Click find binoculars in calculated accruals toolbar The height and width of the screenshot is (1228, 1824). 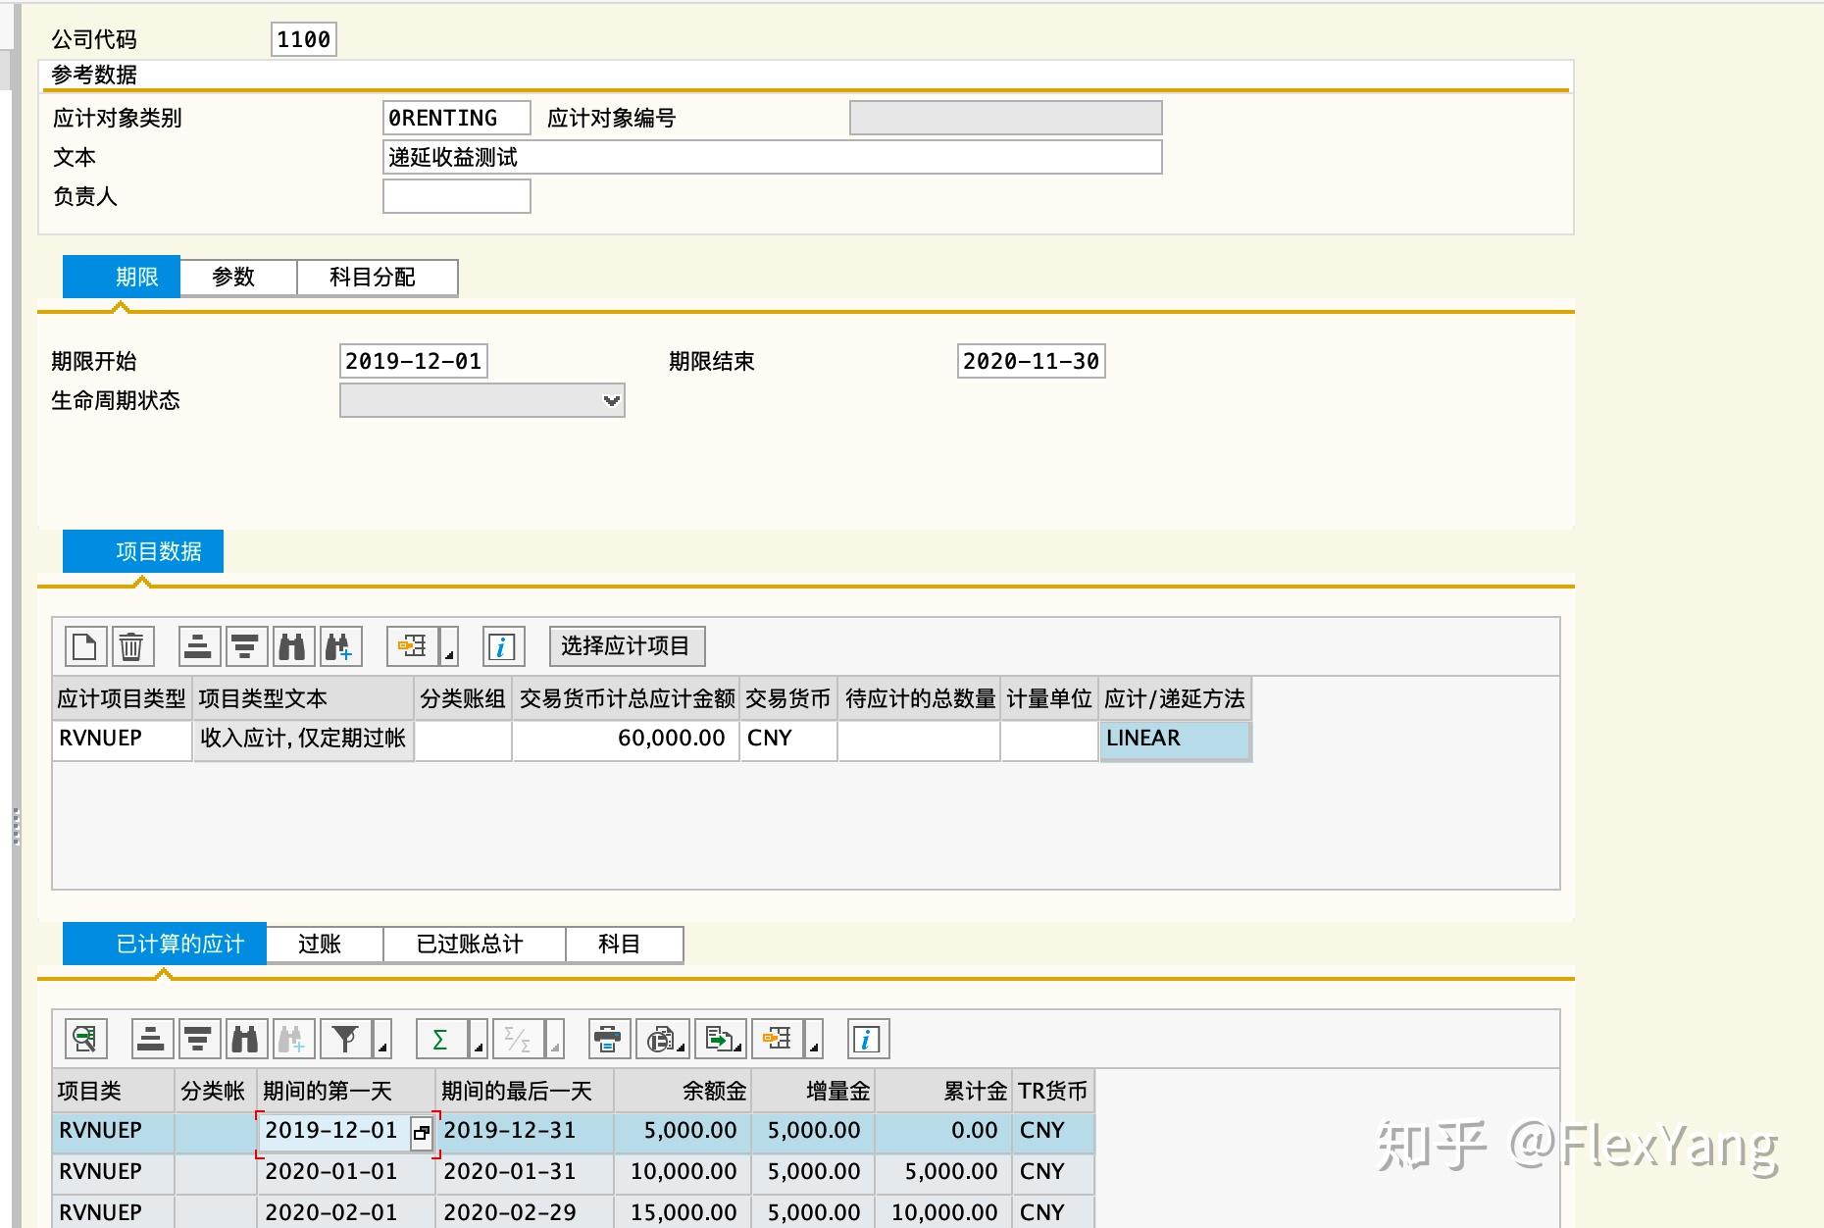tap(245, 1039)
